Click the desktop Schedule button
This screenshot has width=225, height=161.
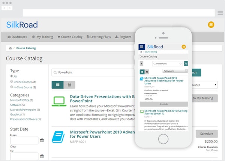pyautogui.click(x=207, y=134)
